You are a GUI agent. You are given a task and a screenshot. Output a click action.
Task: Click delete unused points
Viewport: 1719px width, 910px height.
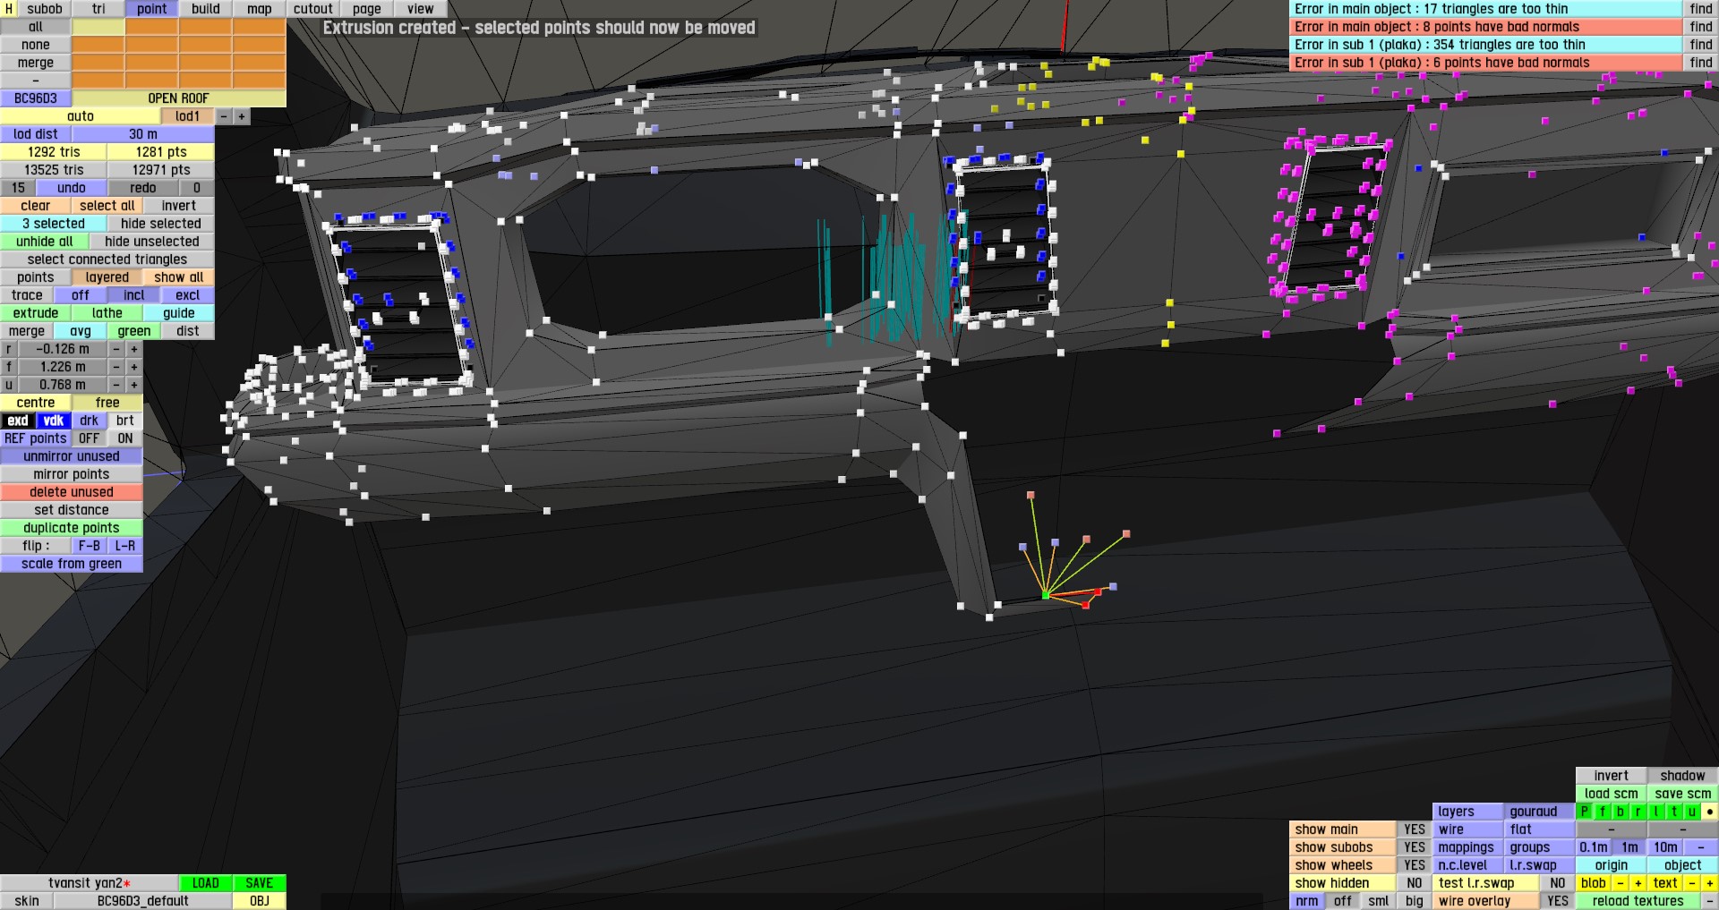72,492
